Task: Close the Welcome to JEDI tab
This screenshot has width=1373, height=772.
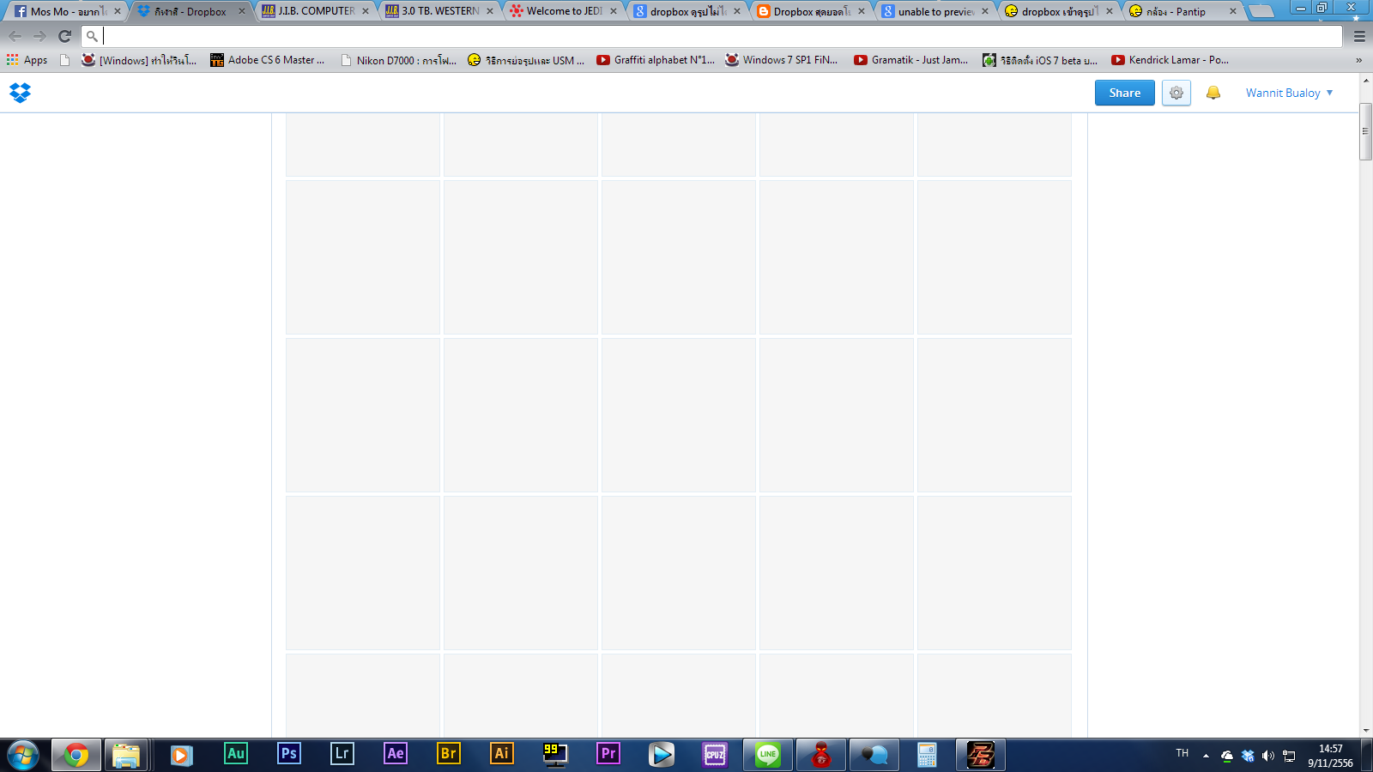Action: [614, 11]
